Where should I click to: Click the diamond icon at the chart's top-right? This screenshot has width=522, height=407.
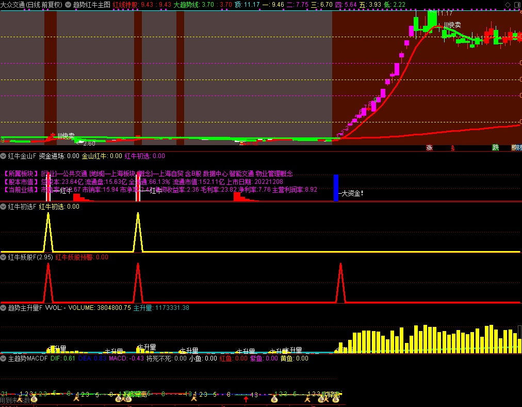508,5
